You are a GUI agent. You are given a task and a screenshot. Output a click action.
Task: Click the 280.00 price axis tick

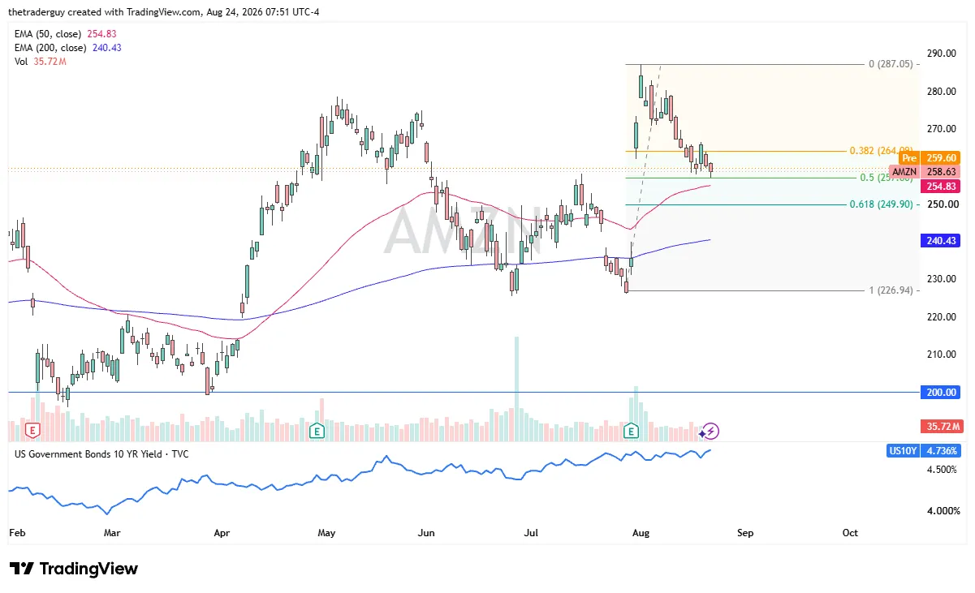point(943,91)
